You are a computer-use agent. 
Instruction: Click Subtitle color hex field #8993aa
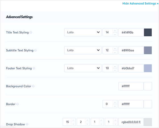point(131,50)
